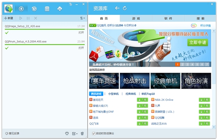Screen dimensions: 218x140
Task: Download 九界 game
Action: point(204,106)
